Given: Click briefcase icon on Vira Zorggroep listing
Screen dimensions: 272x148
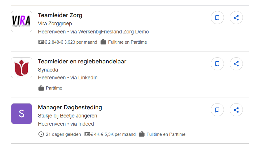Looking at the screenshot, I should 103,42.
